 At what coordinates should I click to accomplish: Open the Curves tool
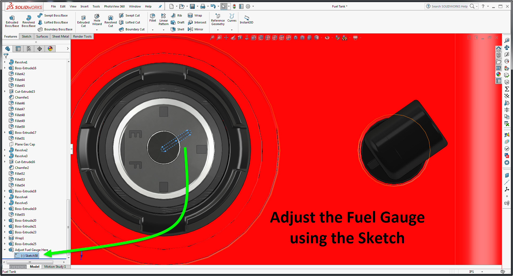232,18
